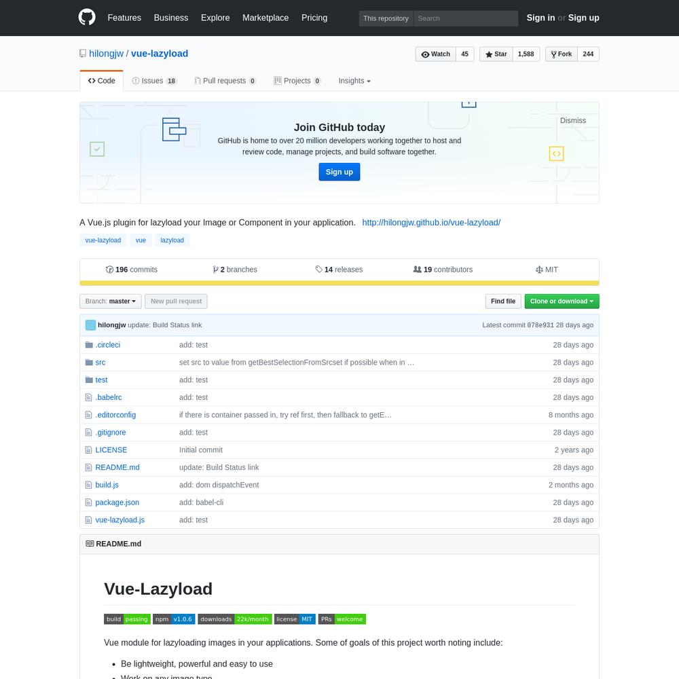Screen dimensions: 679x679
Task: Select the Code tab
Action: click(x=102, y=81)
